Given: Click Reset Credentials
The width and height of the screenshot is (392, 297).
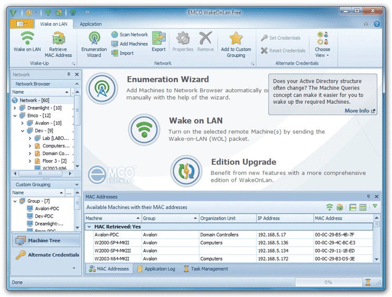Looking at the screenshot, I should [283, 51].
